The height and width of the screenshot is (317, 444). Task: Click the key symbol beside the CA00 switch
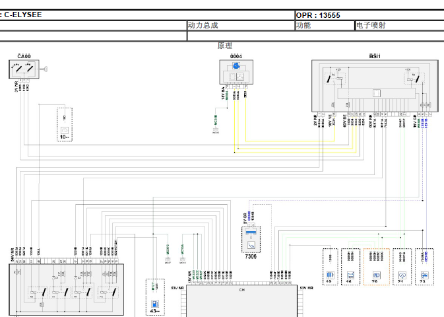click(x=44, y=69)
